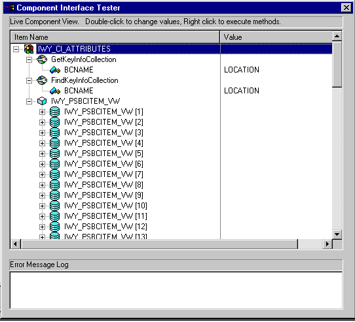Expand the IWY_PSBCITEM_VW [12] row
The image size is (355, 322).
click(42, 227)
